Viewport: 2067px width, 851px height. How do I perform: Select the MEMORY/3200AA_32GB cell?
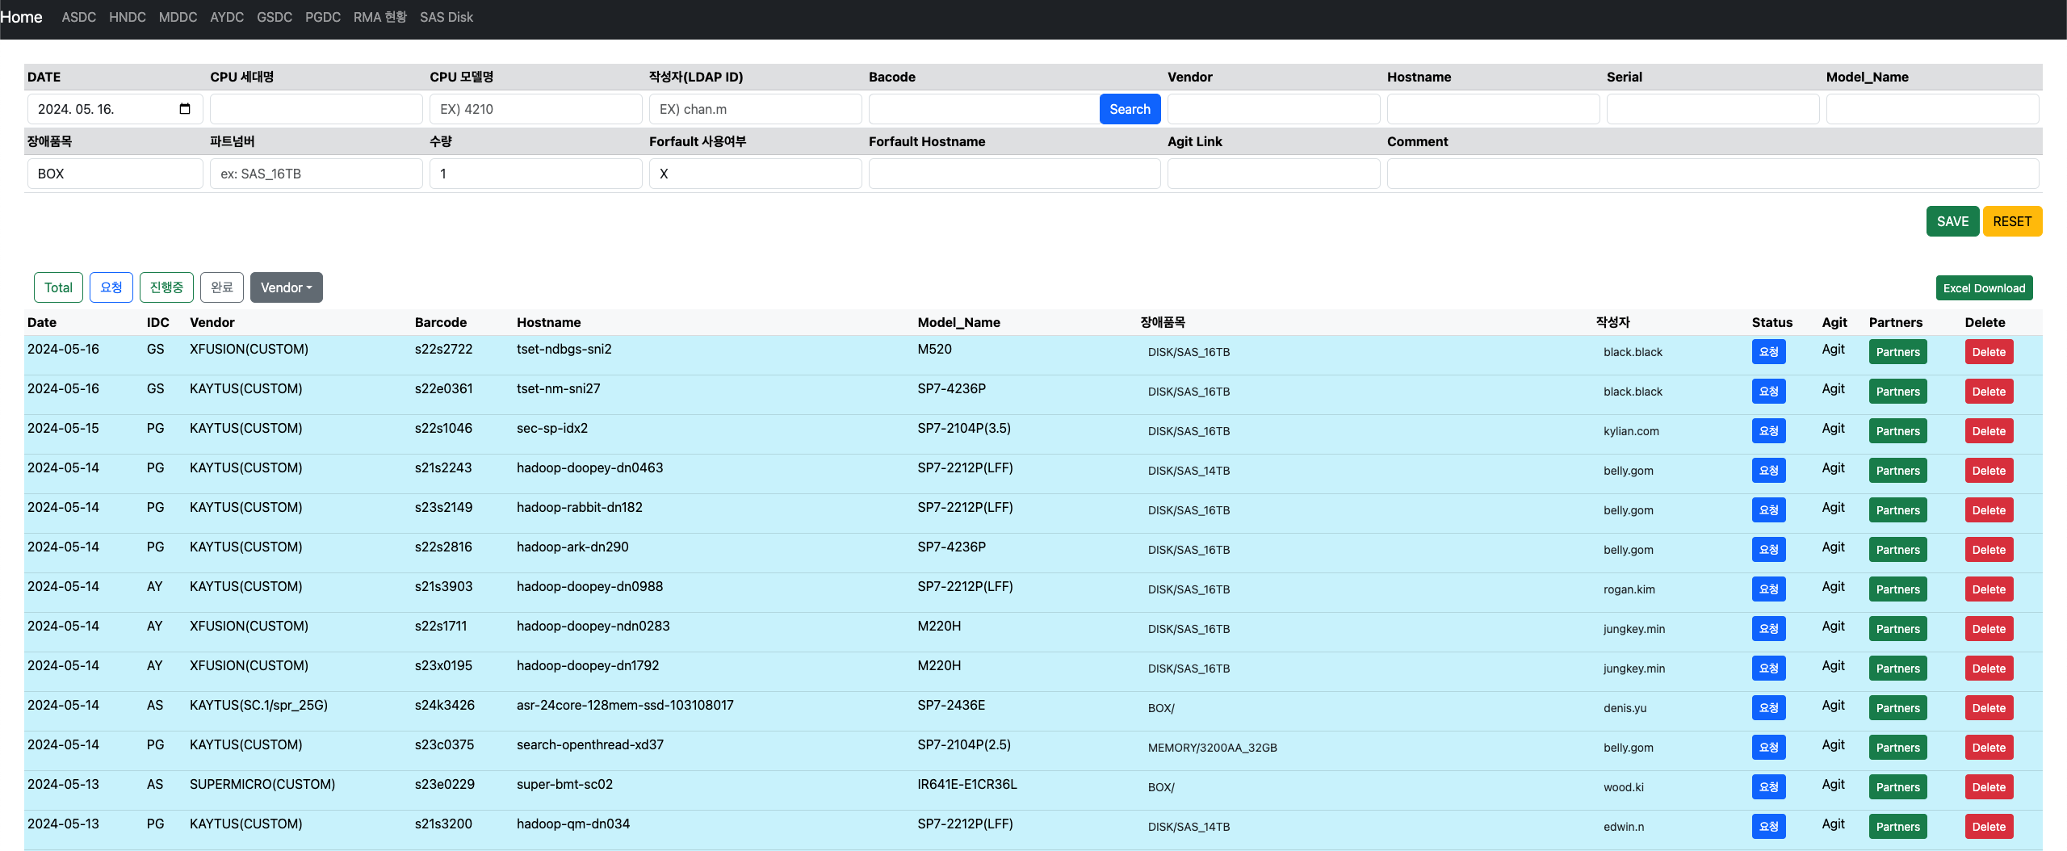point(1212,748)
